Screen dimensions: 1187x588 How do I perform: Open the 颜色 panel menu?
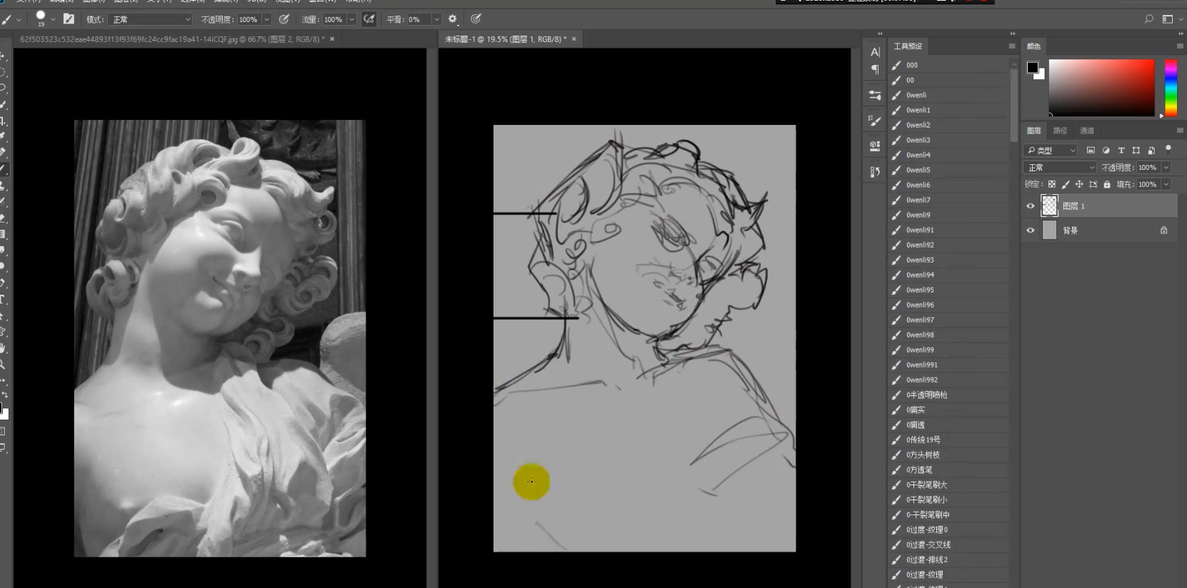(1179, 46)
